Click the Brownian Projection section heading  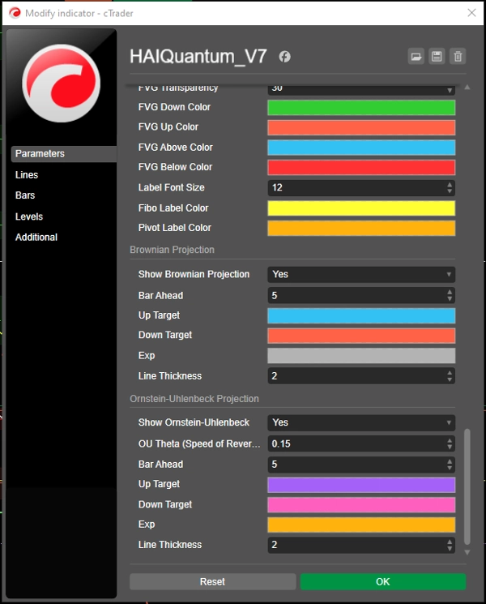pos(172,250)
